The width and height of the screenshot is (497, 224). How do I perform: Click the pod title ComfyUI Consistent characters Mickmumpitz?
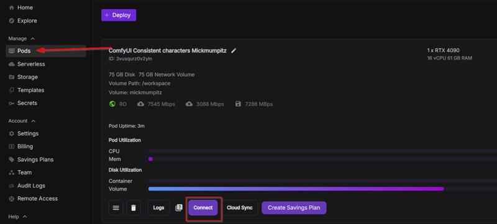(167, 51)
